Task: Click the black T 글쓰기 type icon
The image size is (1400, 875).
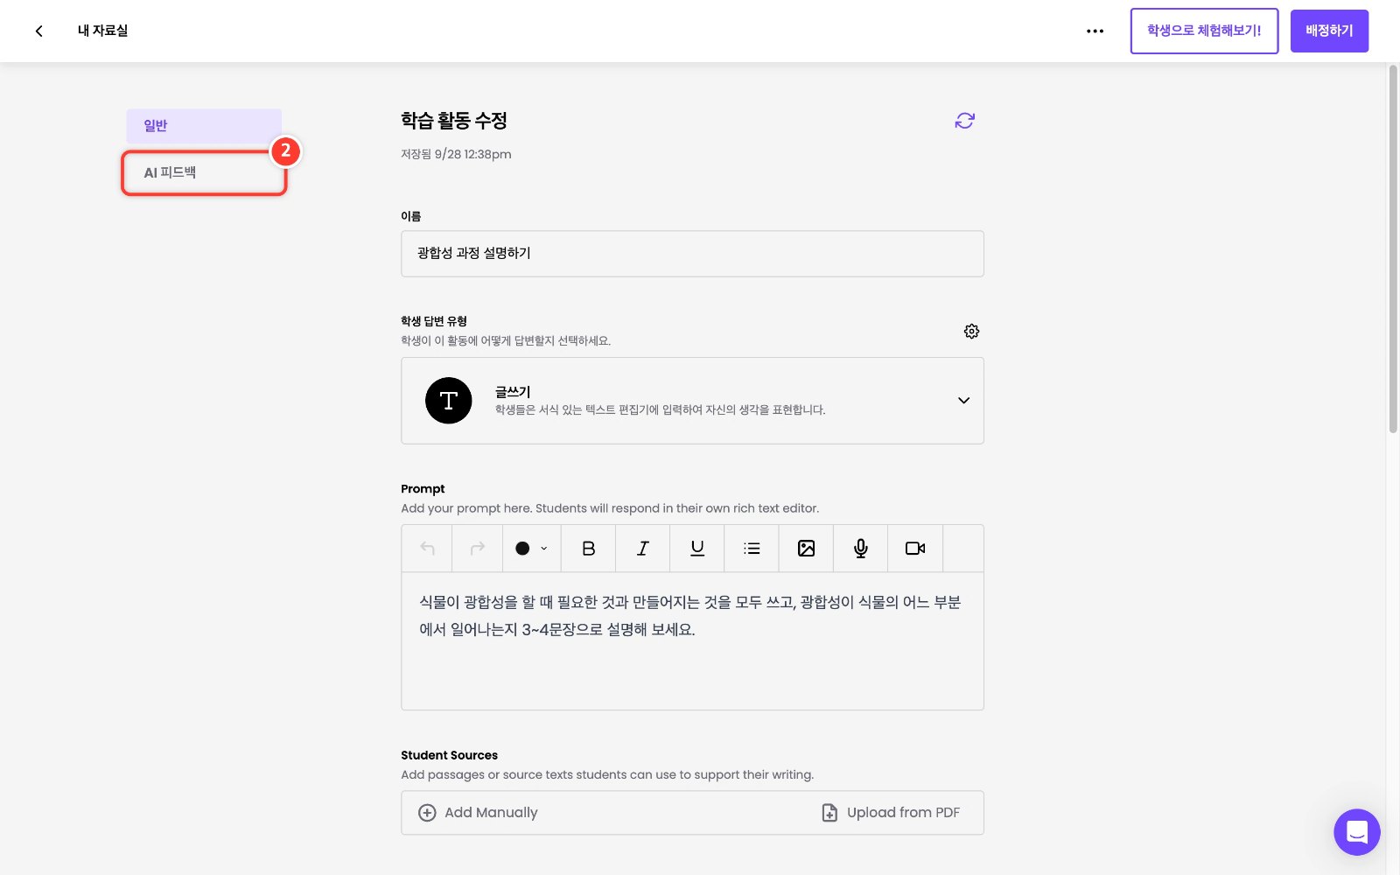Action: pyautogui.click(x=448, y=401)
